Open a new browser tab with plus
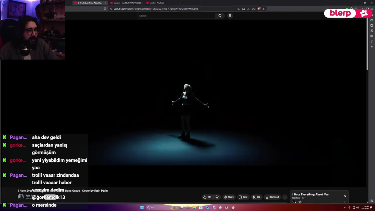 pyautogui.click(x=183, y=3)
